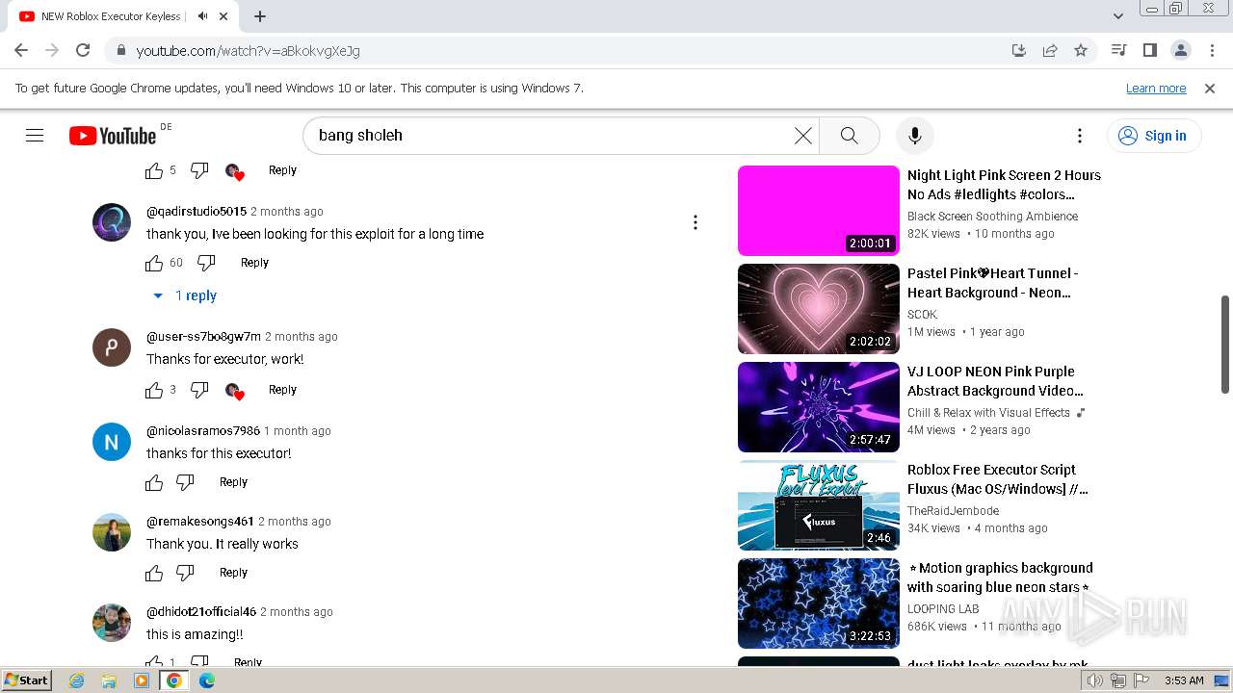Run search with the magnifier button

[849, 136]
